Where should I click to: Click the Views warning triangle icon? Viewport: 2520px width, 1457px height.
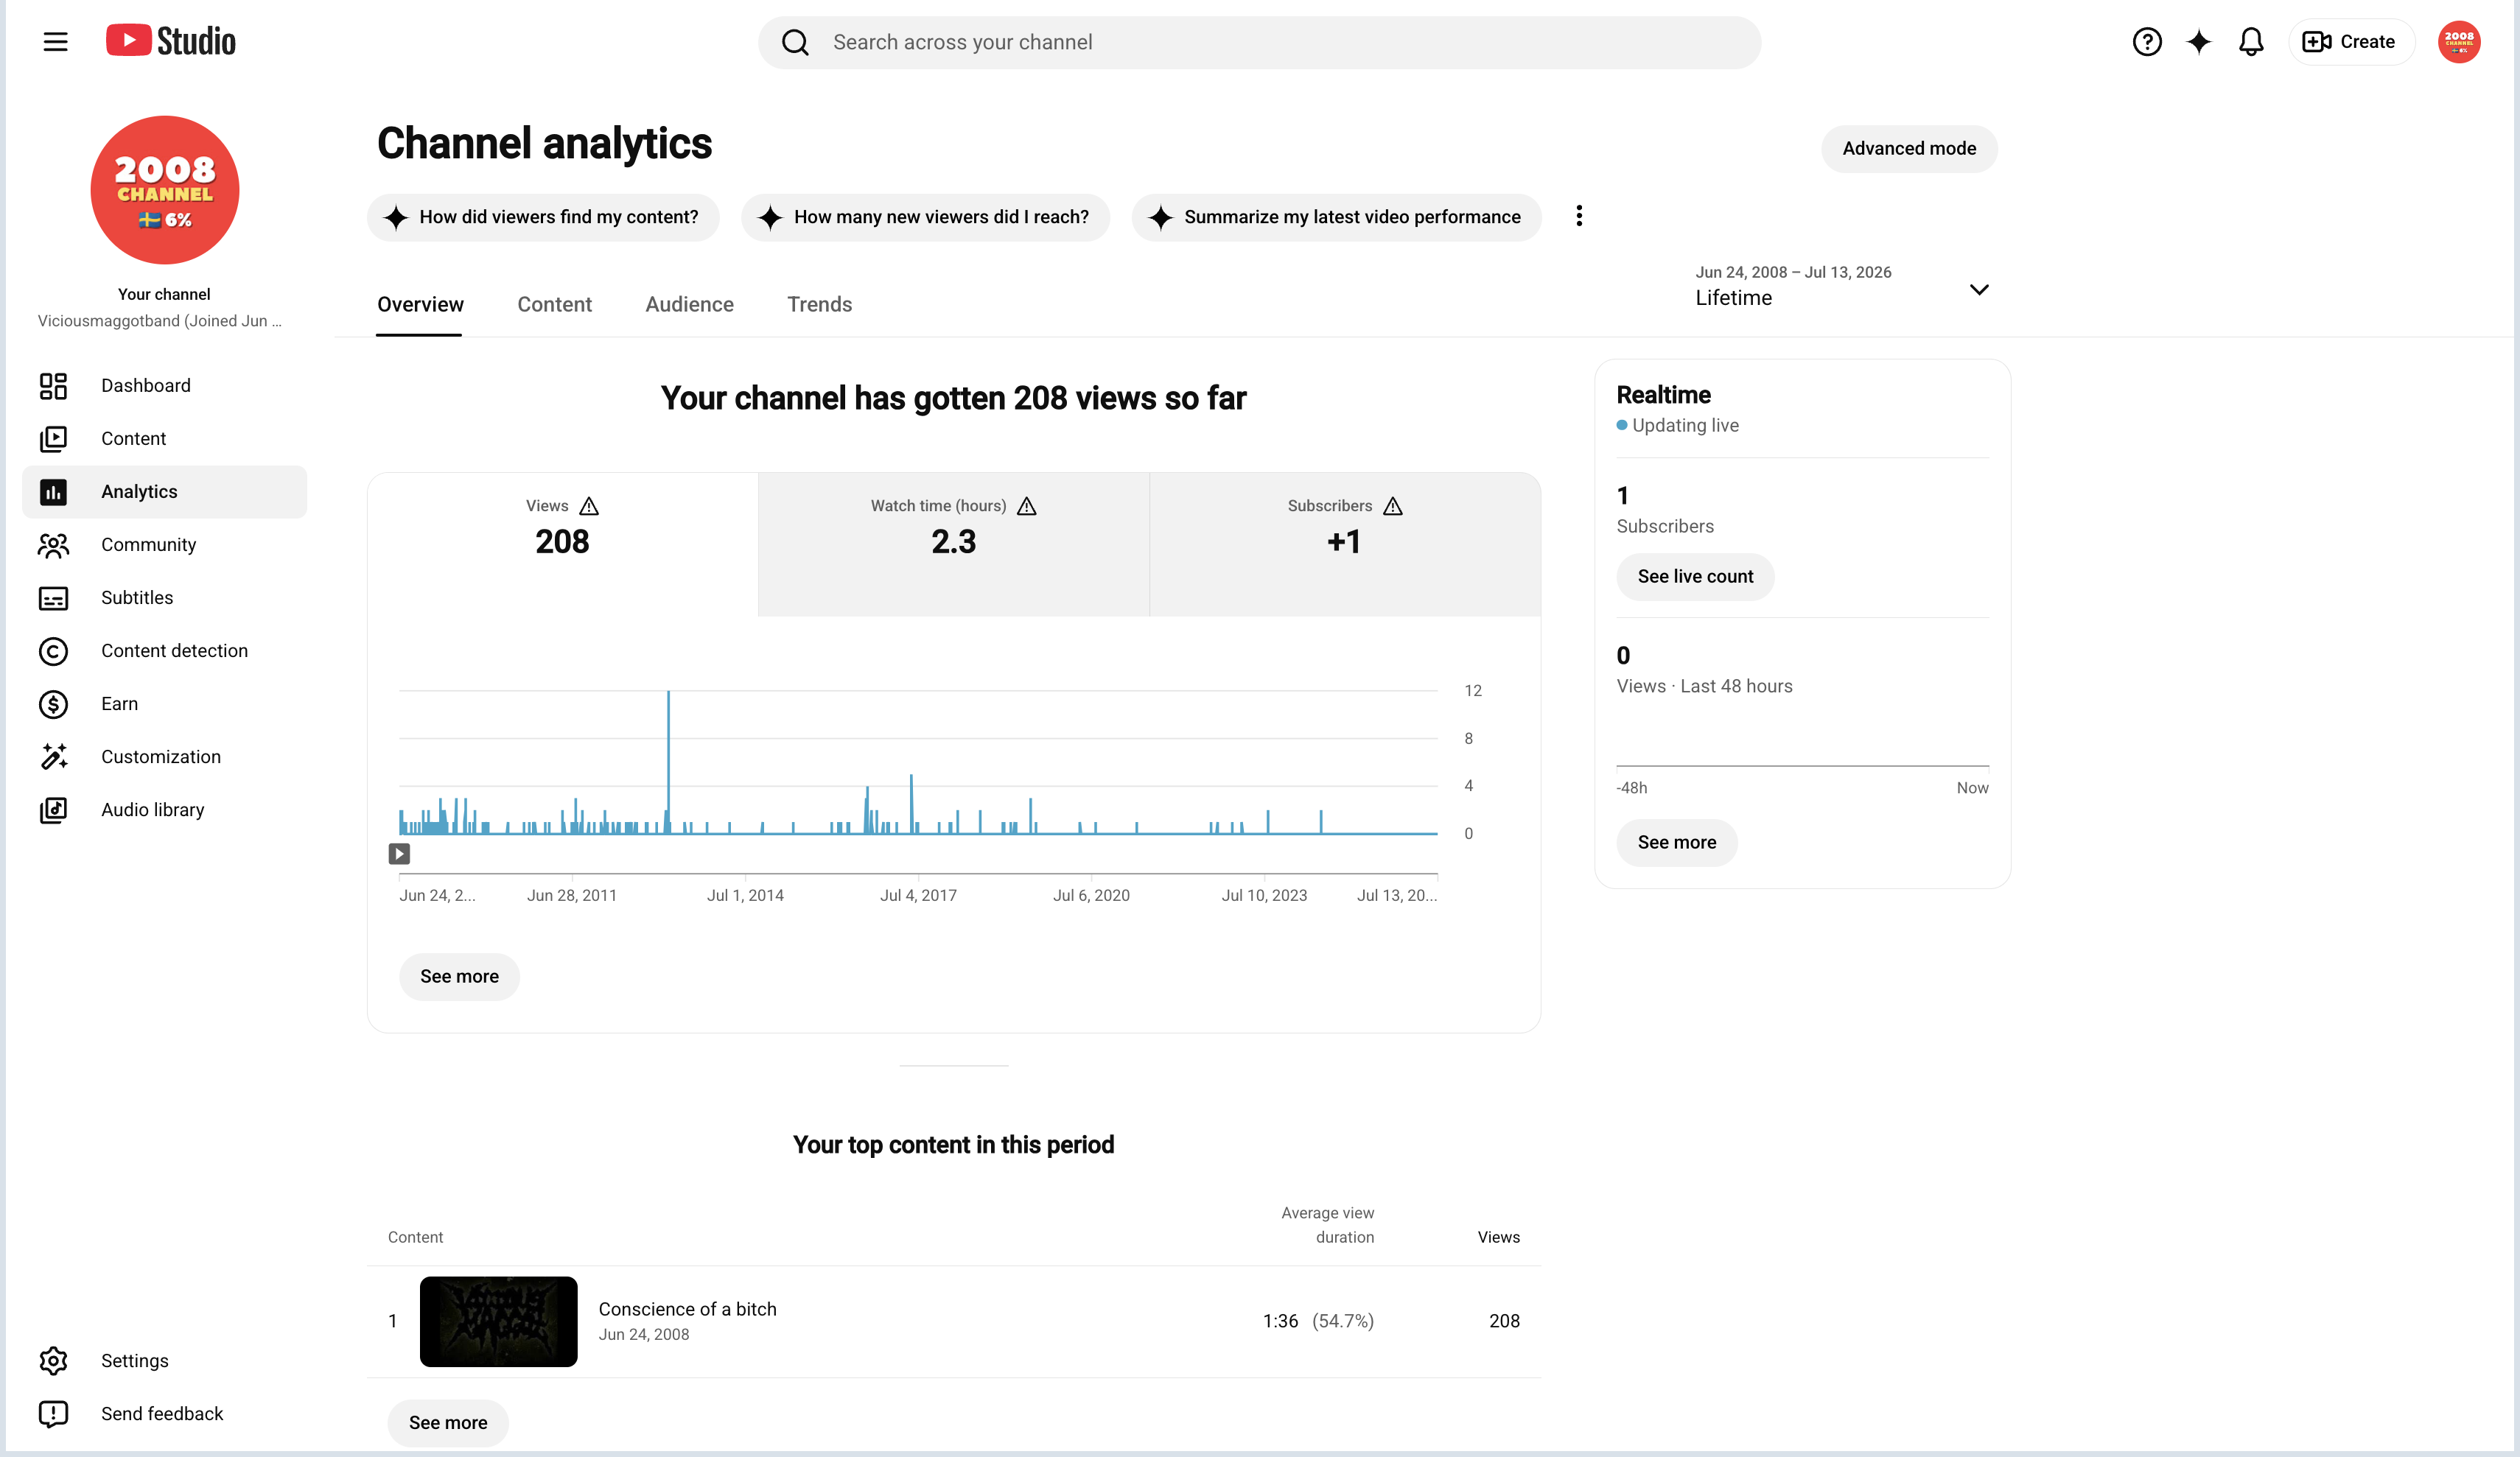pos(589,506)
